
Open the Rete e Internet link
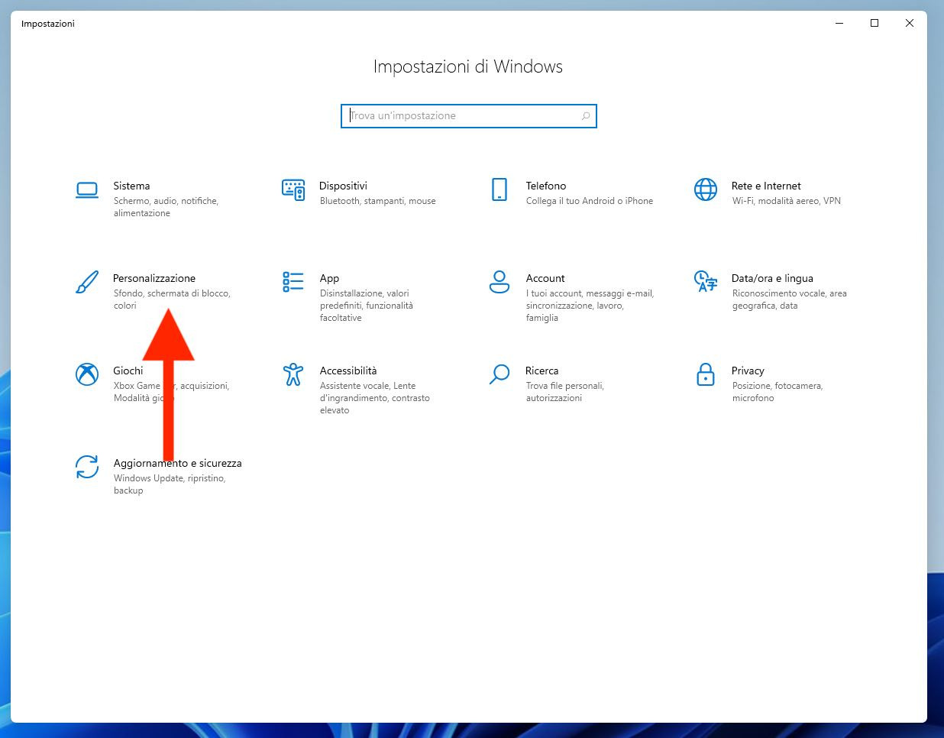[x=766, y=186]
